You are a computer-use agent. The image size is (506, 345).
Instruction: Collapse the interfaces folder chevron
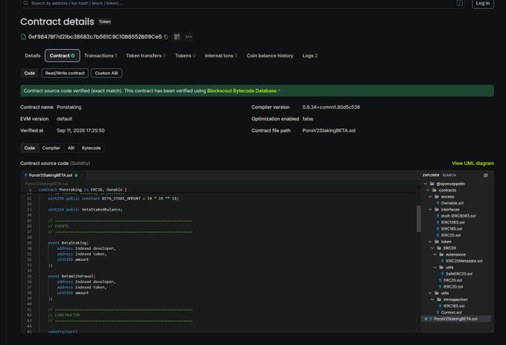(430, 210)
